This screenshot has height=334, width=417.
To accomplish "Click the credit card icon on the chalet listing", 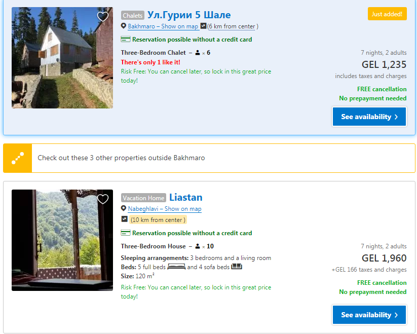I will 126,40.
